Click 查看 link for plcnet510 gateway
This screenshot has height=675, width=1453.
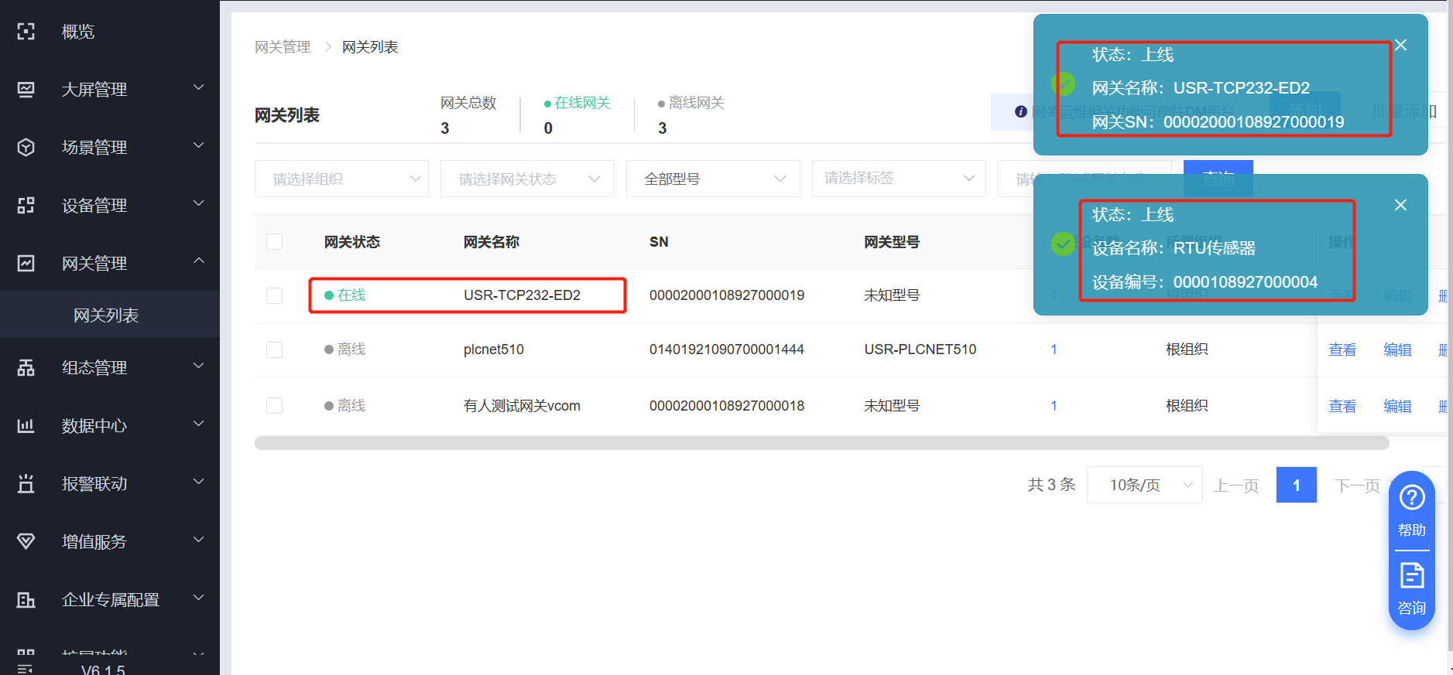point(1342,349)
